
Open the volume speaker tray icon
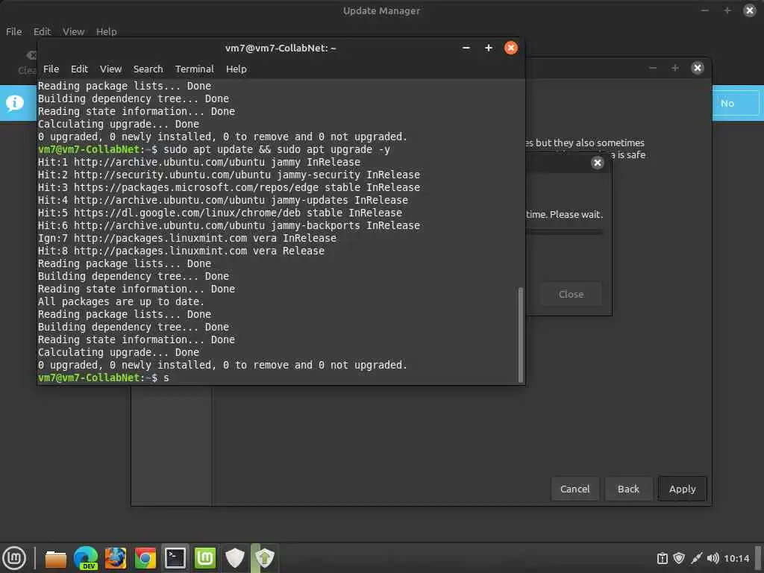713,558
